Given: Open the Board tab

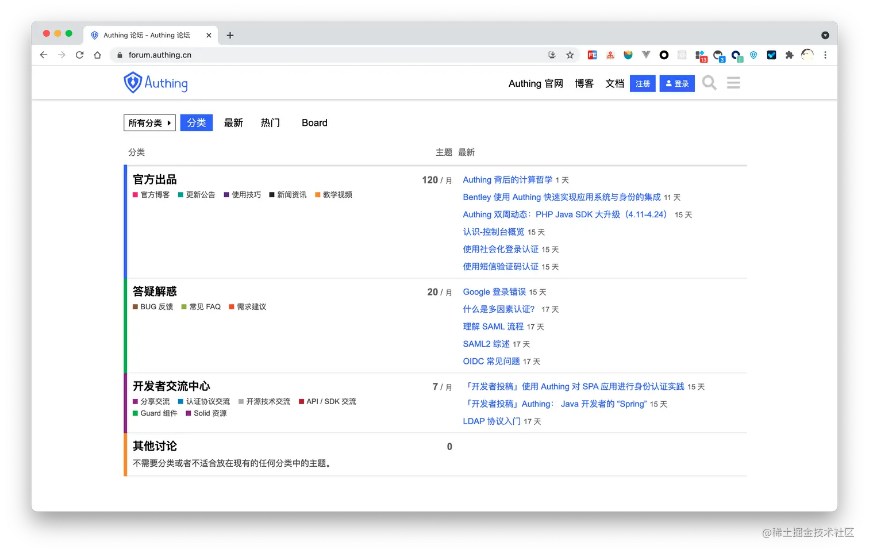Looking at the screenshot, I should (x=314, y=123).
